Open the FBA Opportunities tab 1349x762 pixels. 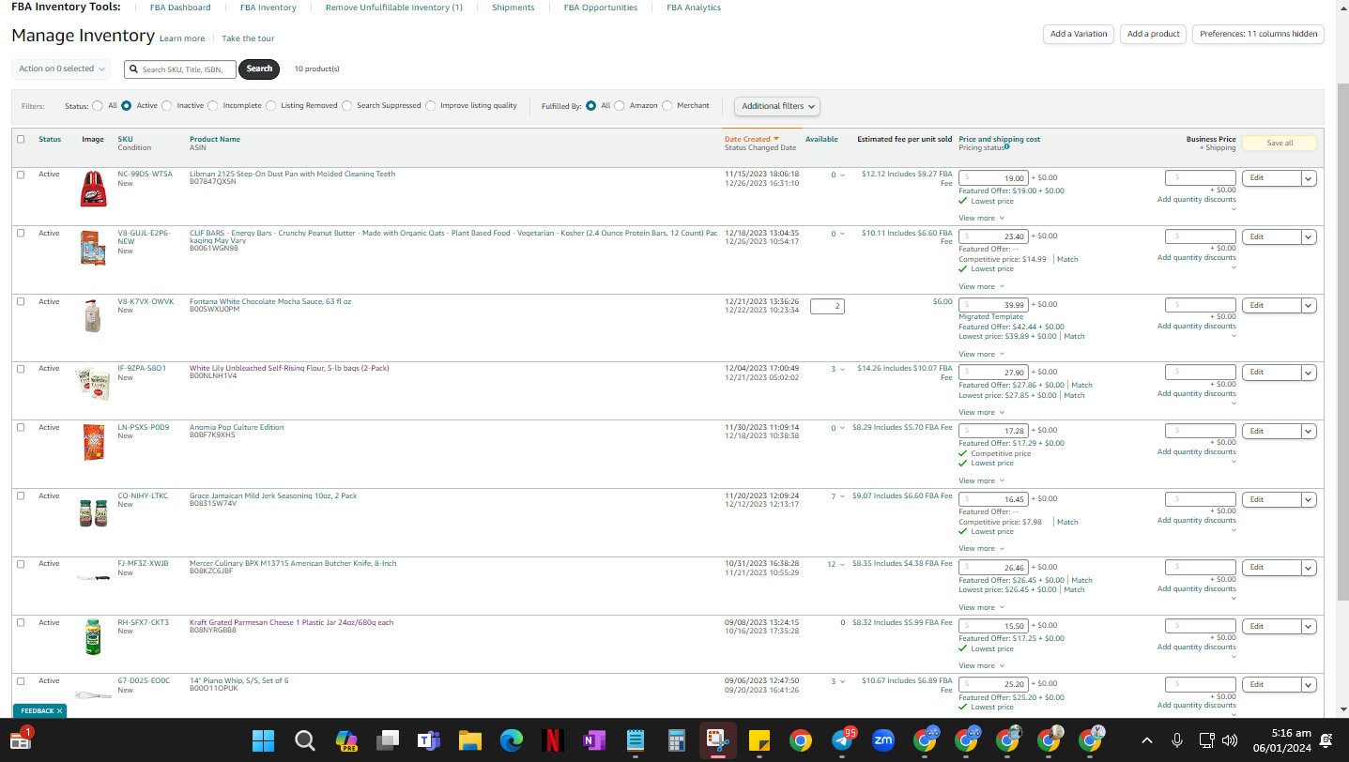601,8
